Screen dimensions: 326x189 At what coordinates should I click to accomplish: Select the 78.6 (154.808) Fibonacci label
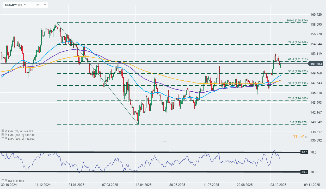point(298,42)
